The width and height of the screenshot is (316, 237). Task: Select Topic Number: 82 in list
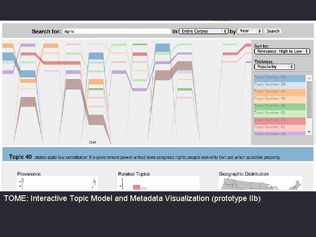(280, 128)
